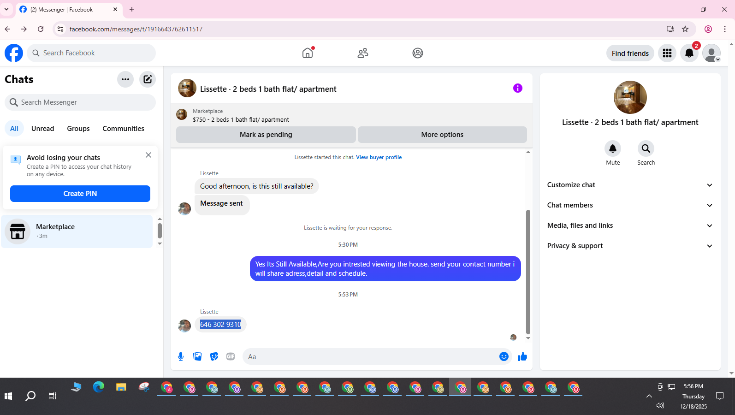Expand the Chat members section

[x=630, y=205]
